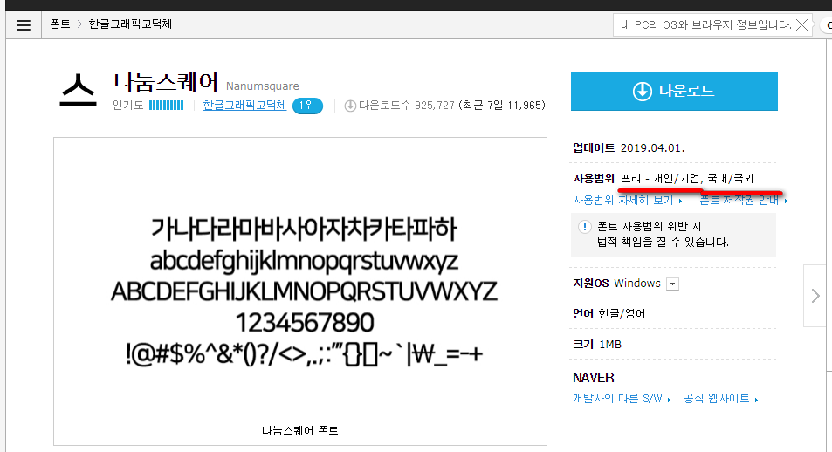832x452 pixels.
Task: Click the NAVER developer name
Action: pyautogui.click(x=593, y=378)
